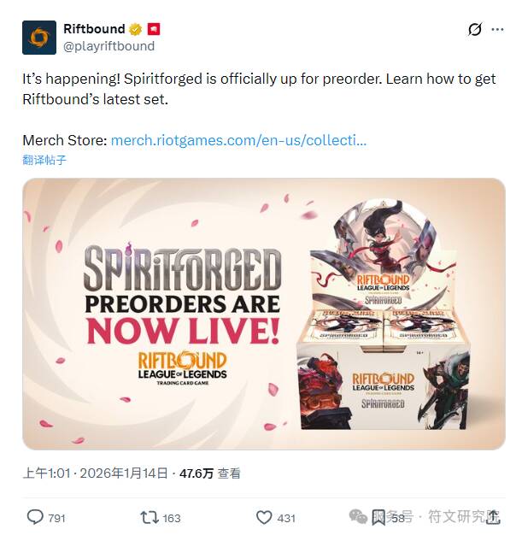The image size is (522, 541).
Task: Open the reply speech bubble icon
Action: (x=35, y=517)
